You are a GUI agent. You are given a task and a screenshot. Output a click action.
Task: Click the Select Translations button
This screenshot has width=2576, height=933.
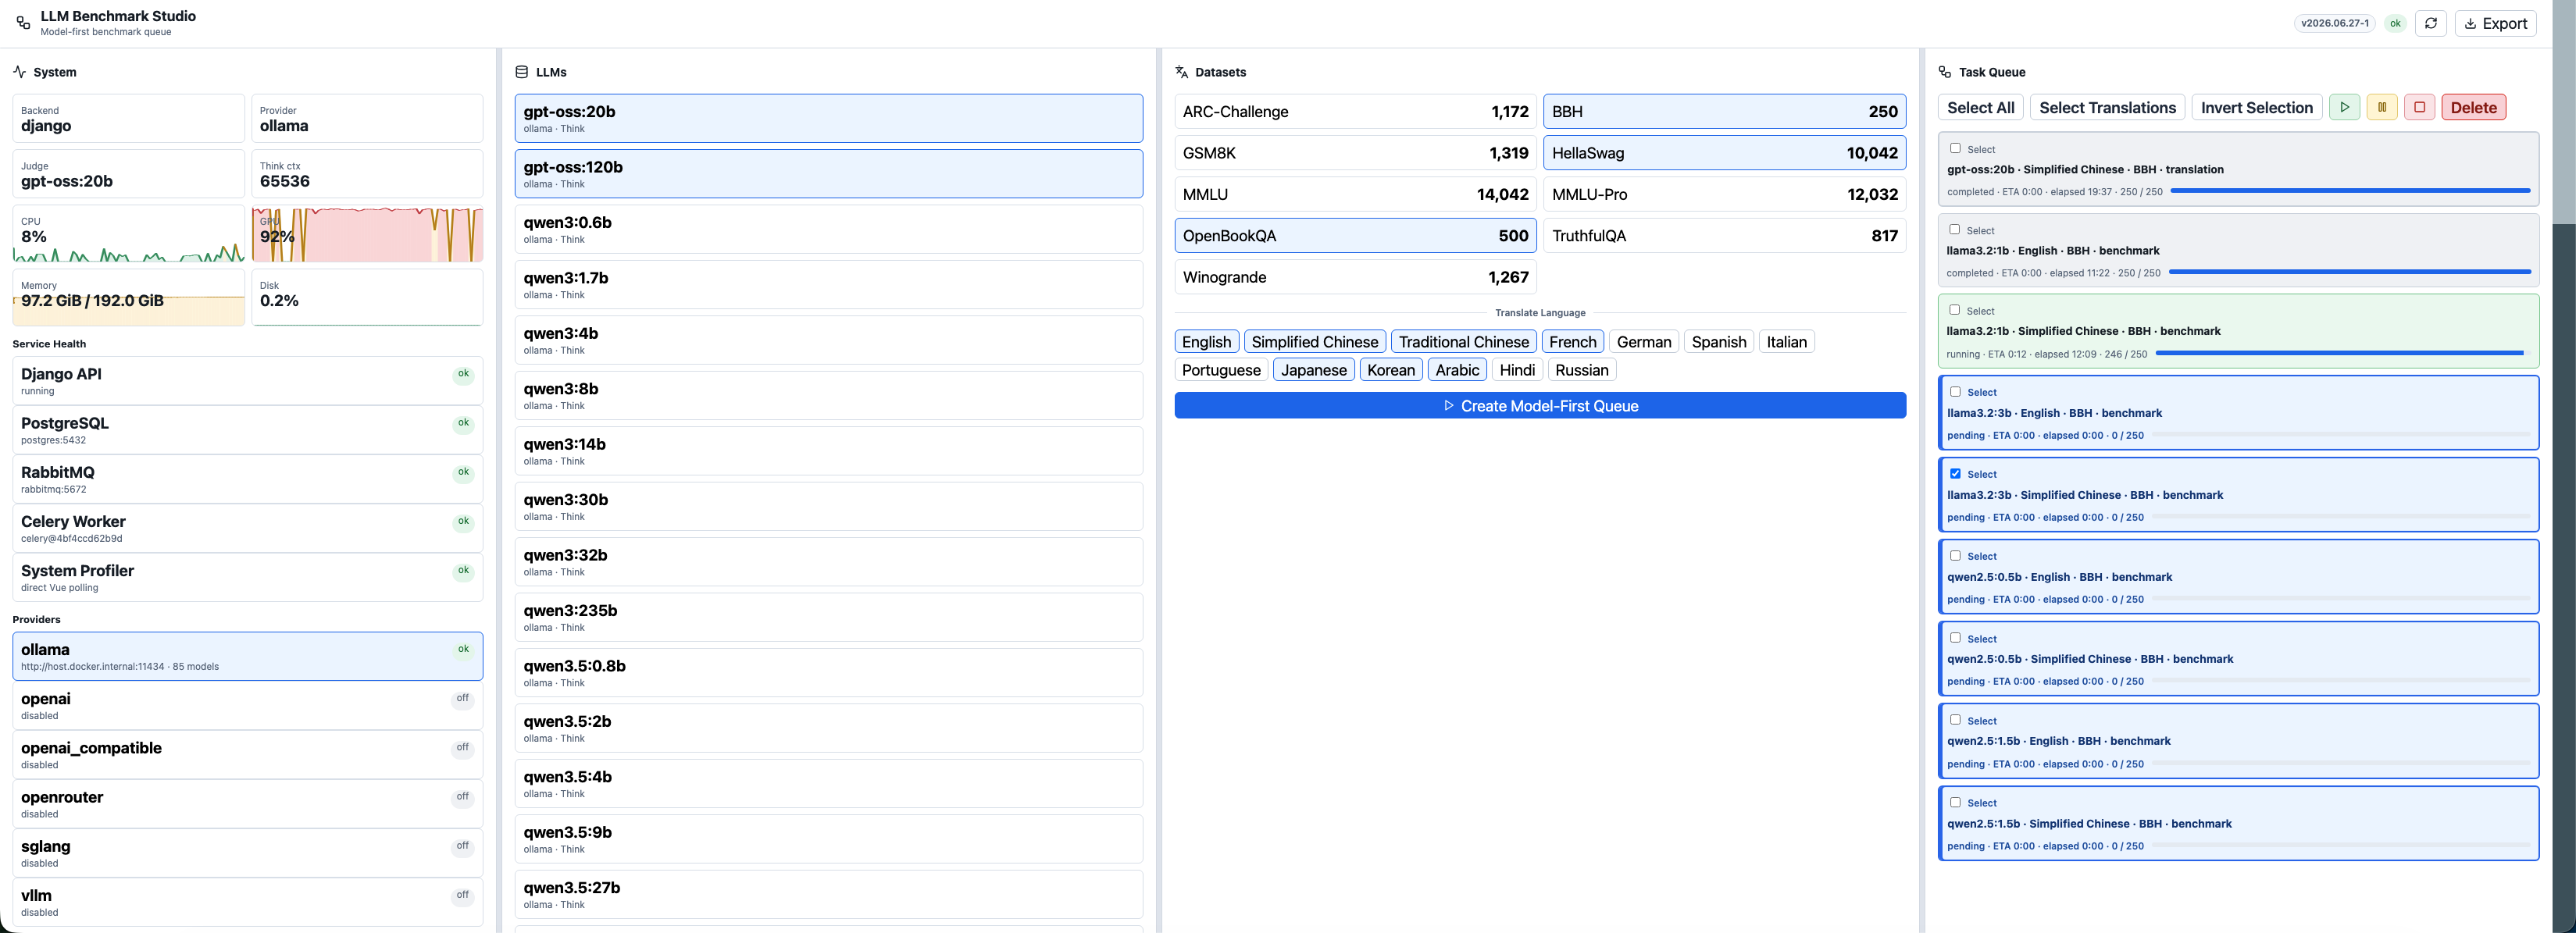(x=2107, y=107)
